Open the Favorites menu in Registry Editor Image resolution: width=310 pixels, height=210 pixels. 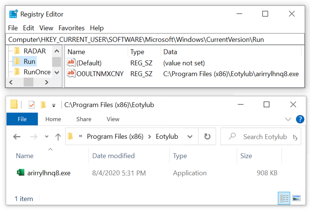click(72, 28)
